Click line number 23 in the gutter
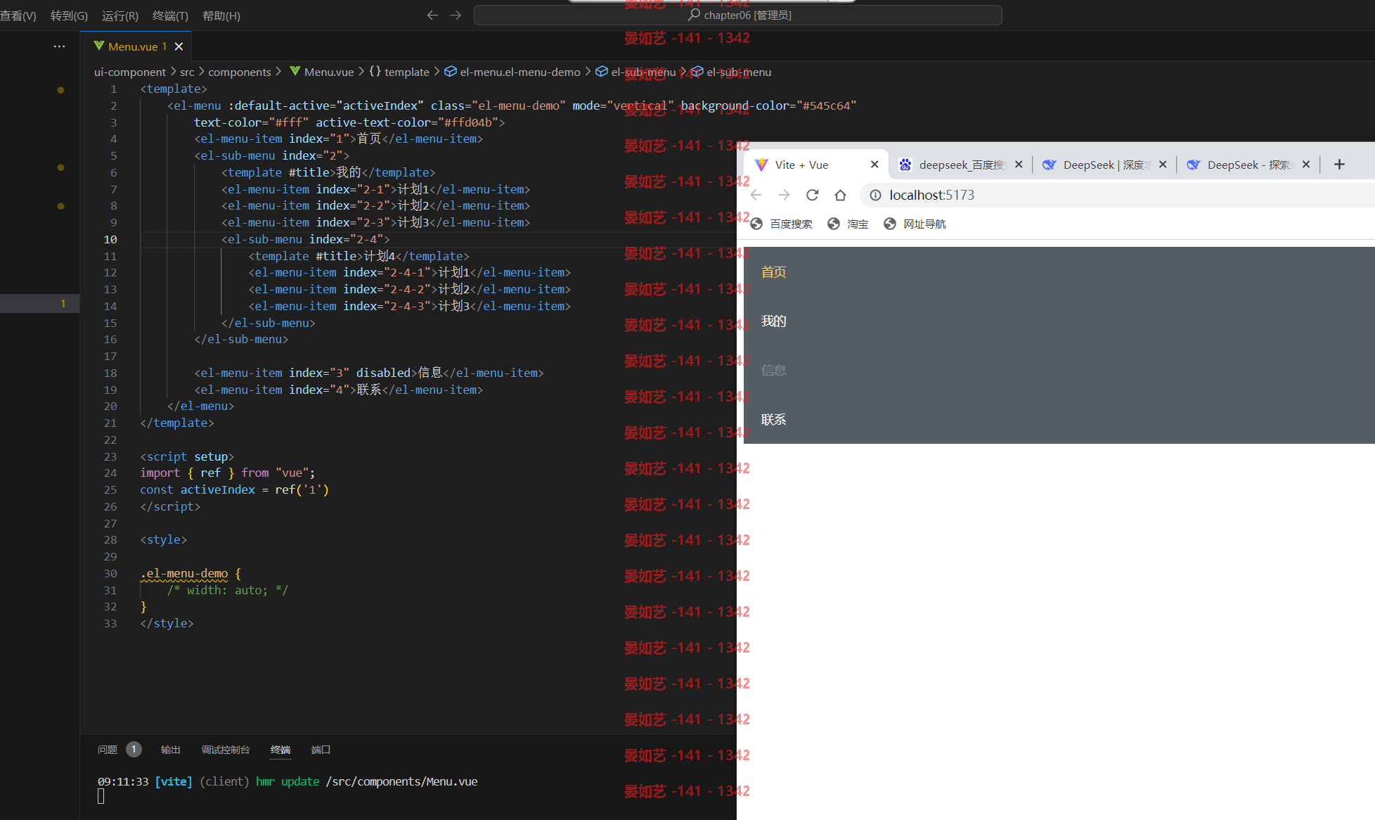Image resolution: width=1375 pixels, height=820 pixels. tap(110, 456)
